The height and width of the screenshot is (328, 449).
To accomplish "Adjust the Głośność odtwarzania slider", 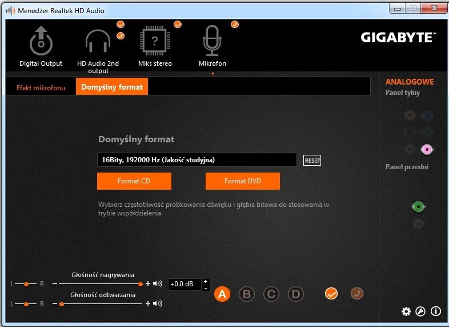I will tap(100, 303).
